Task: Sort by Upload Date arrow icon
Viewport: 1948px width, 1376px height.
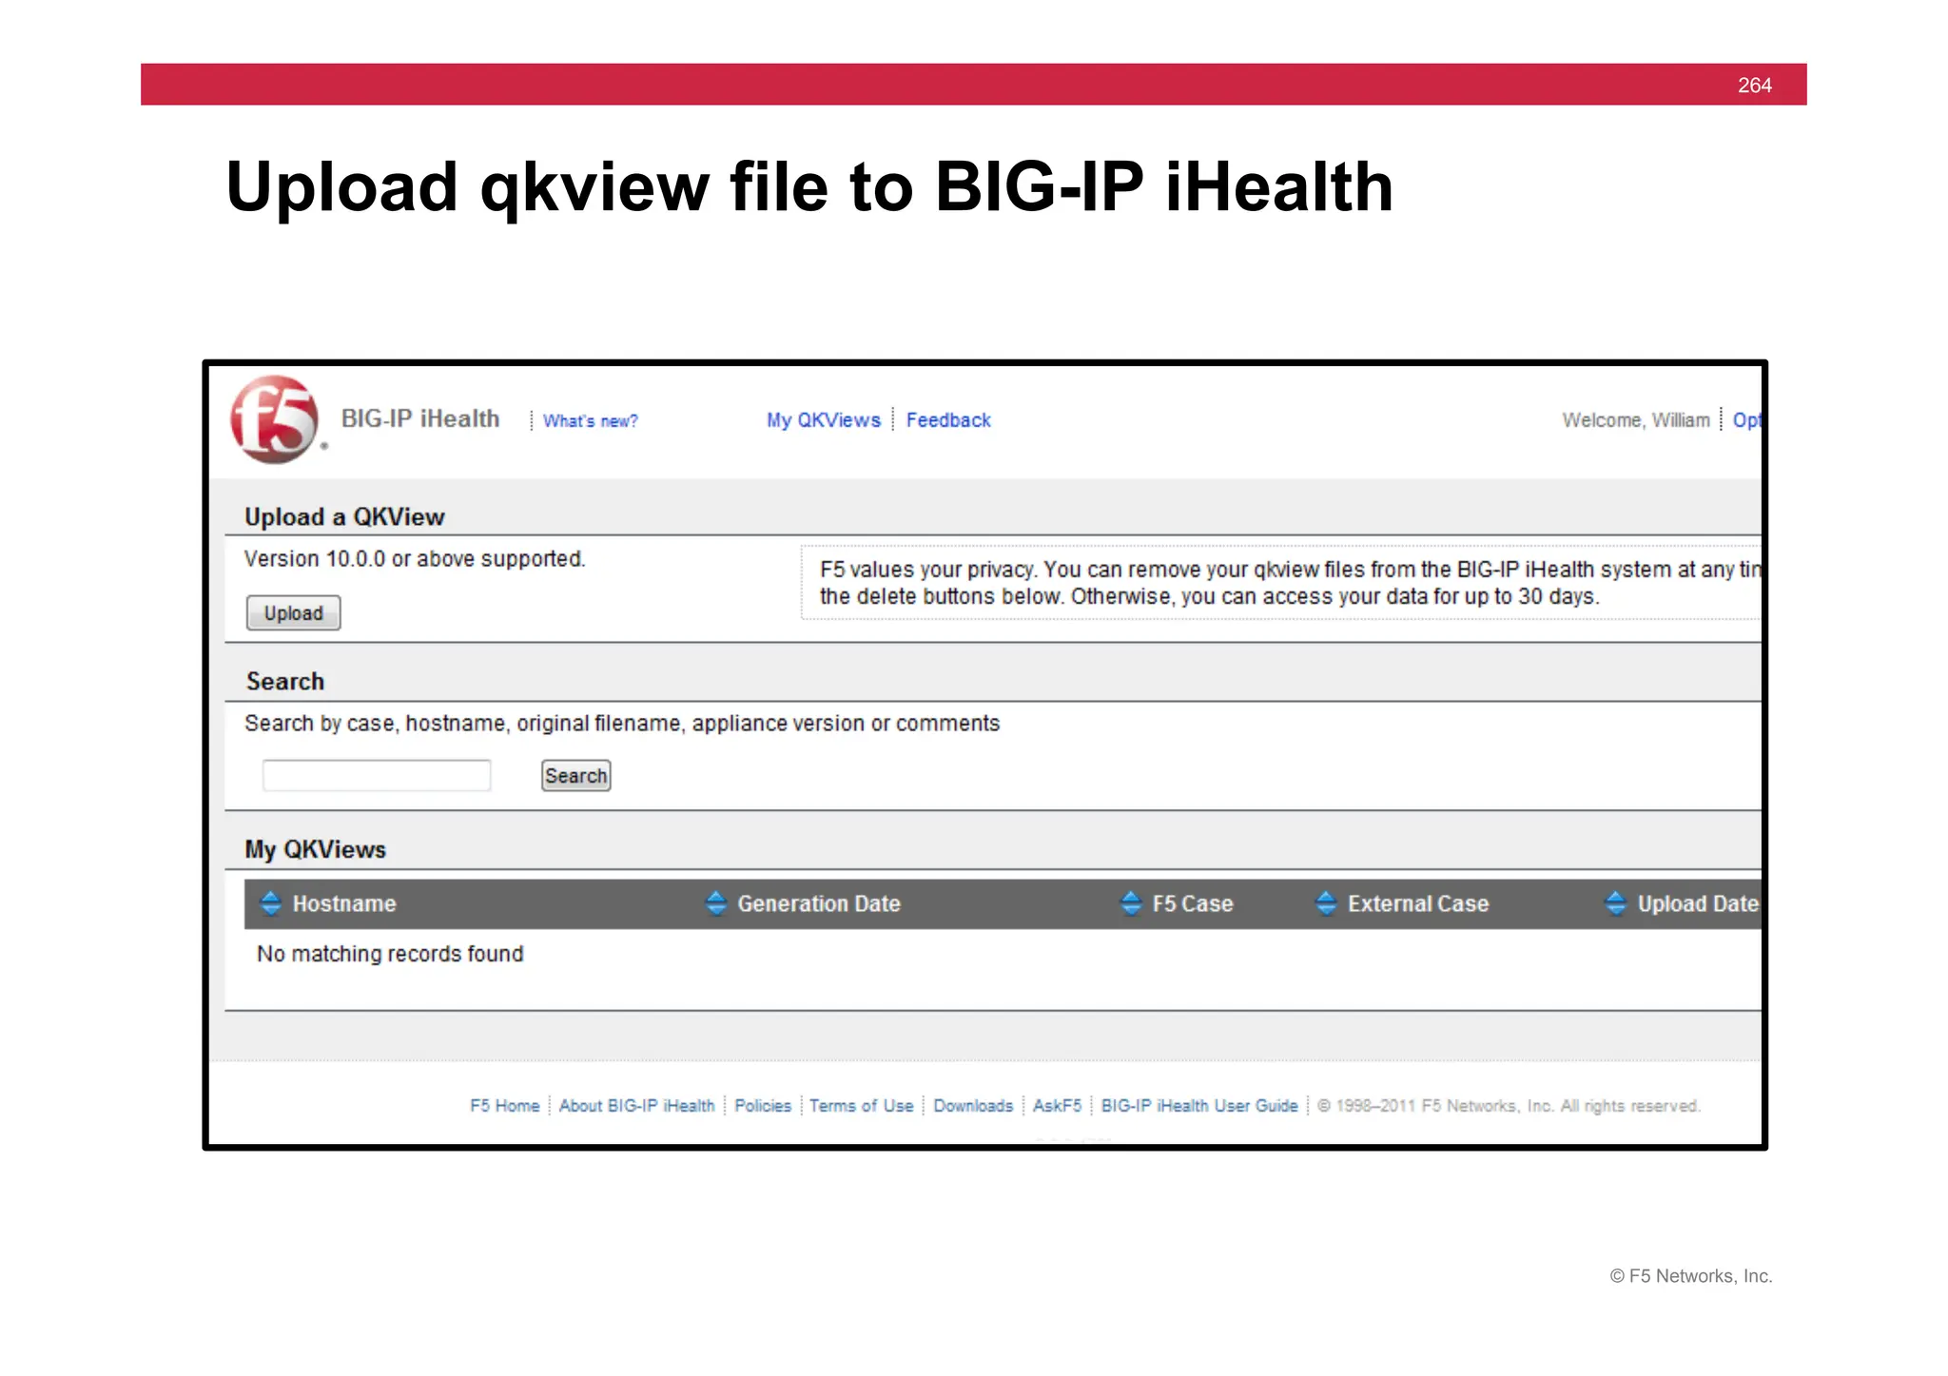Action: (x=1615, y=902)
